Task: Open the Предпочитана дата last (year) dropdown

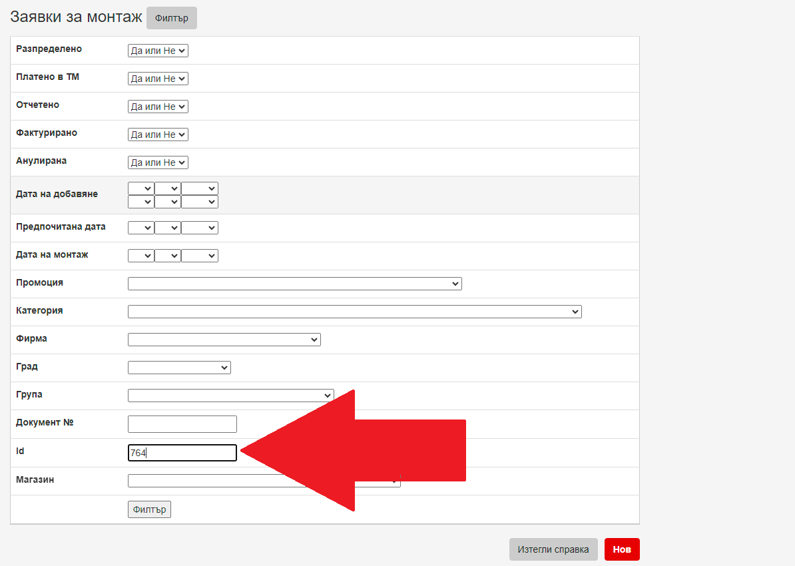Action: pos(200,228)
